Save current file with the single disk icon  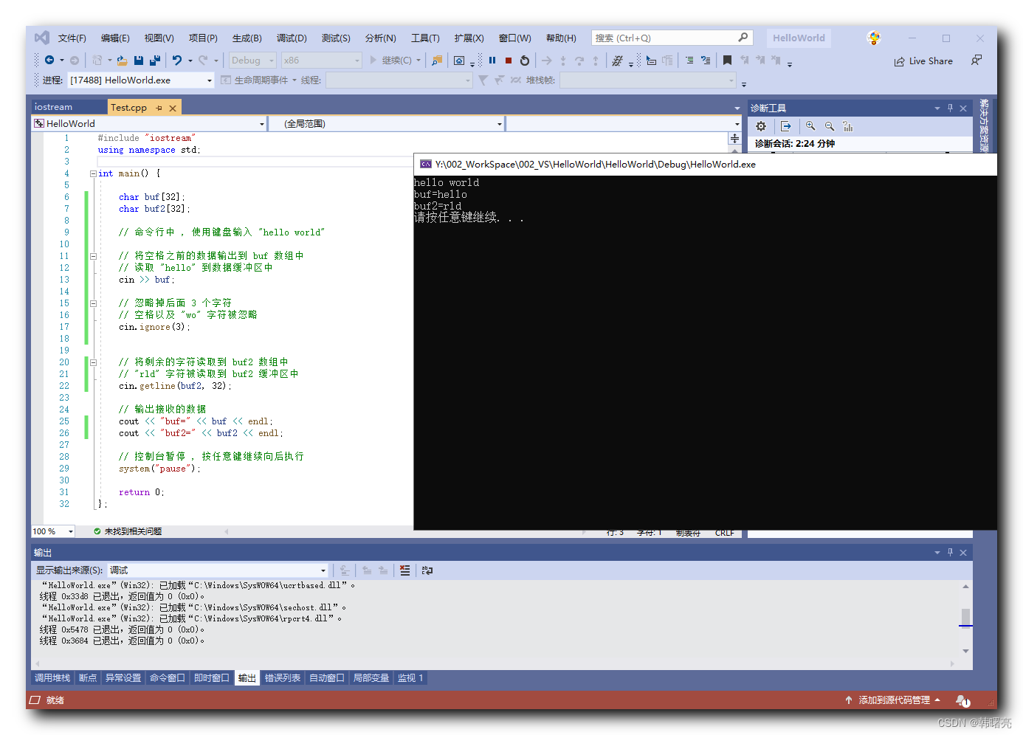tap(139, 61)
